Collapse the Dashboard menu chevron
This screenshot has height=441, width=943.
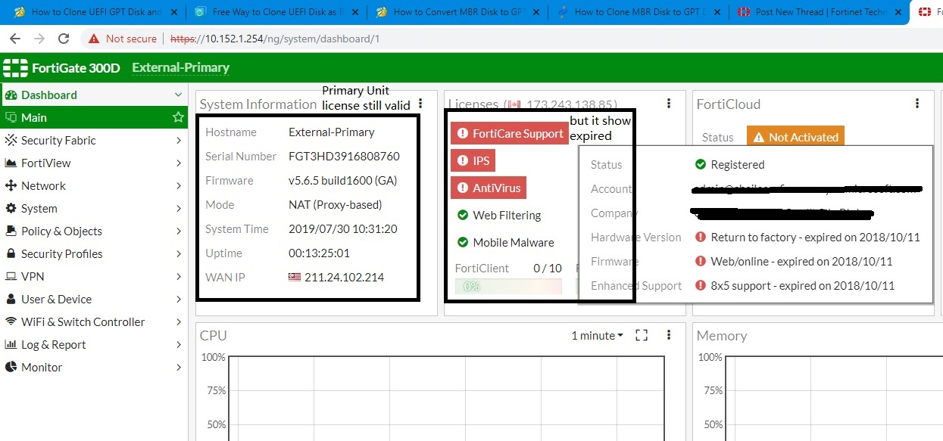pos(178,95)
